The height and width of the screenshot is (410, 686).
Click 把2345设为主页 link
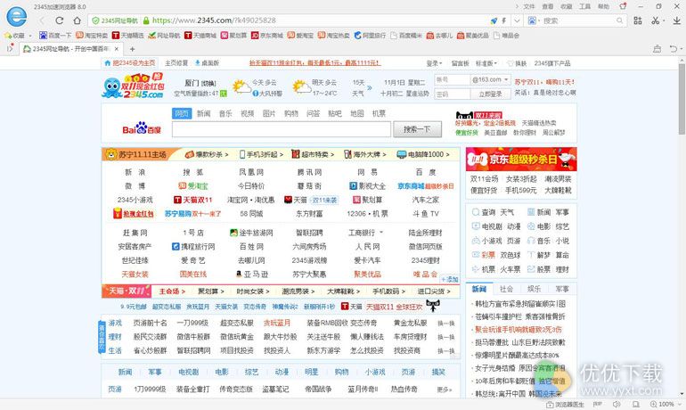click(x=130, y=63)
